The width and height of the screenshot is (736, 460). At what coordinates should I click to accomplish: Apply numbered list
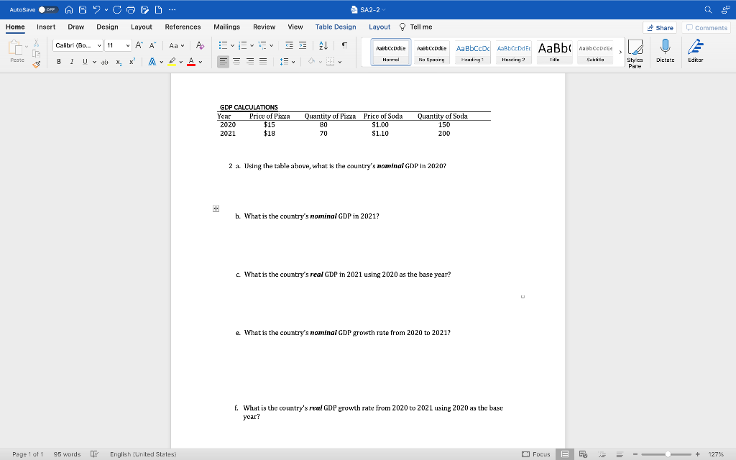click(x=243, y=45)
